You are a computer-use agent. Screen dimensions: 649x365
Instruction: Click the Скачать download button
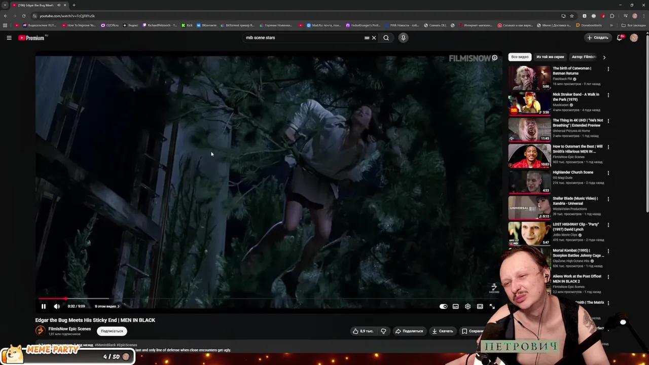point(443,331)
